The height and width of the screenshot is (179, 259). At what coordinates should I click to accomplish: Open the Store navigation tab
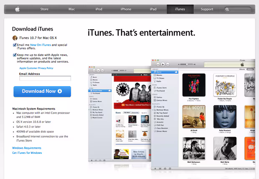point(44,9)
